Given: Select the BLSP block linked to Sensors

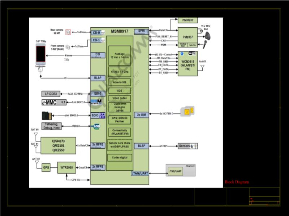Looking at the screenshot, I should coord(141,146).
